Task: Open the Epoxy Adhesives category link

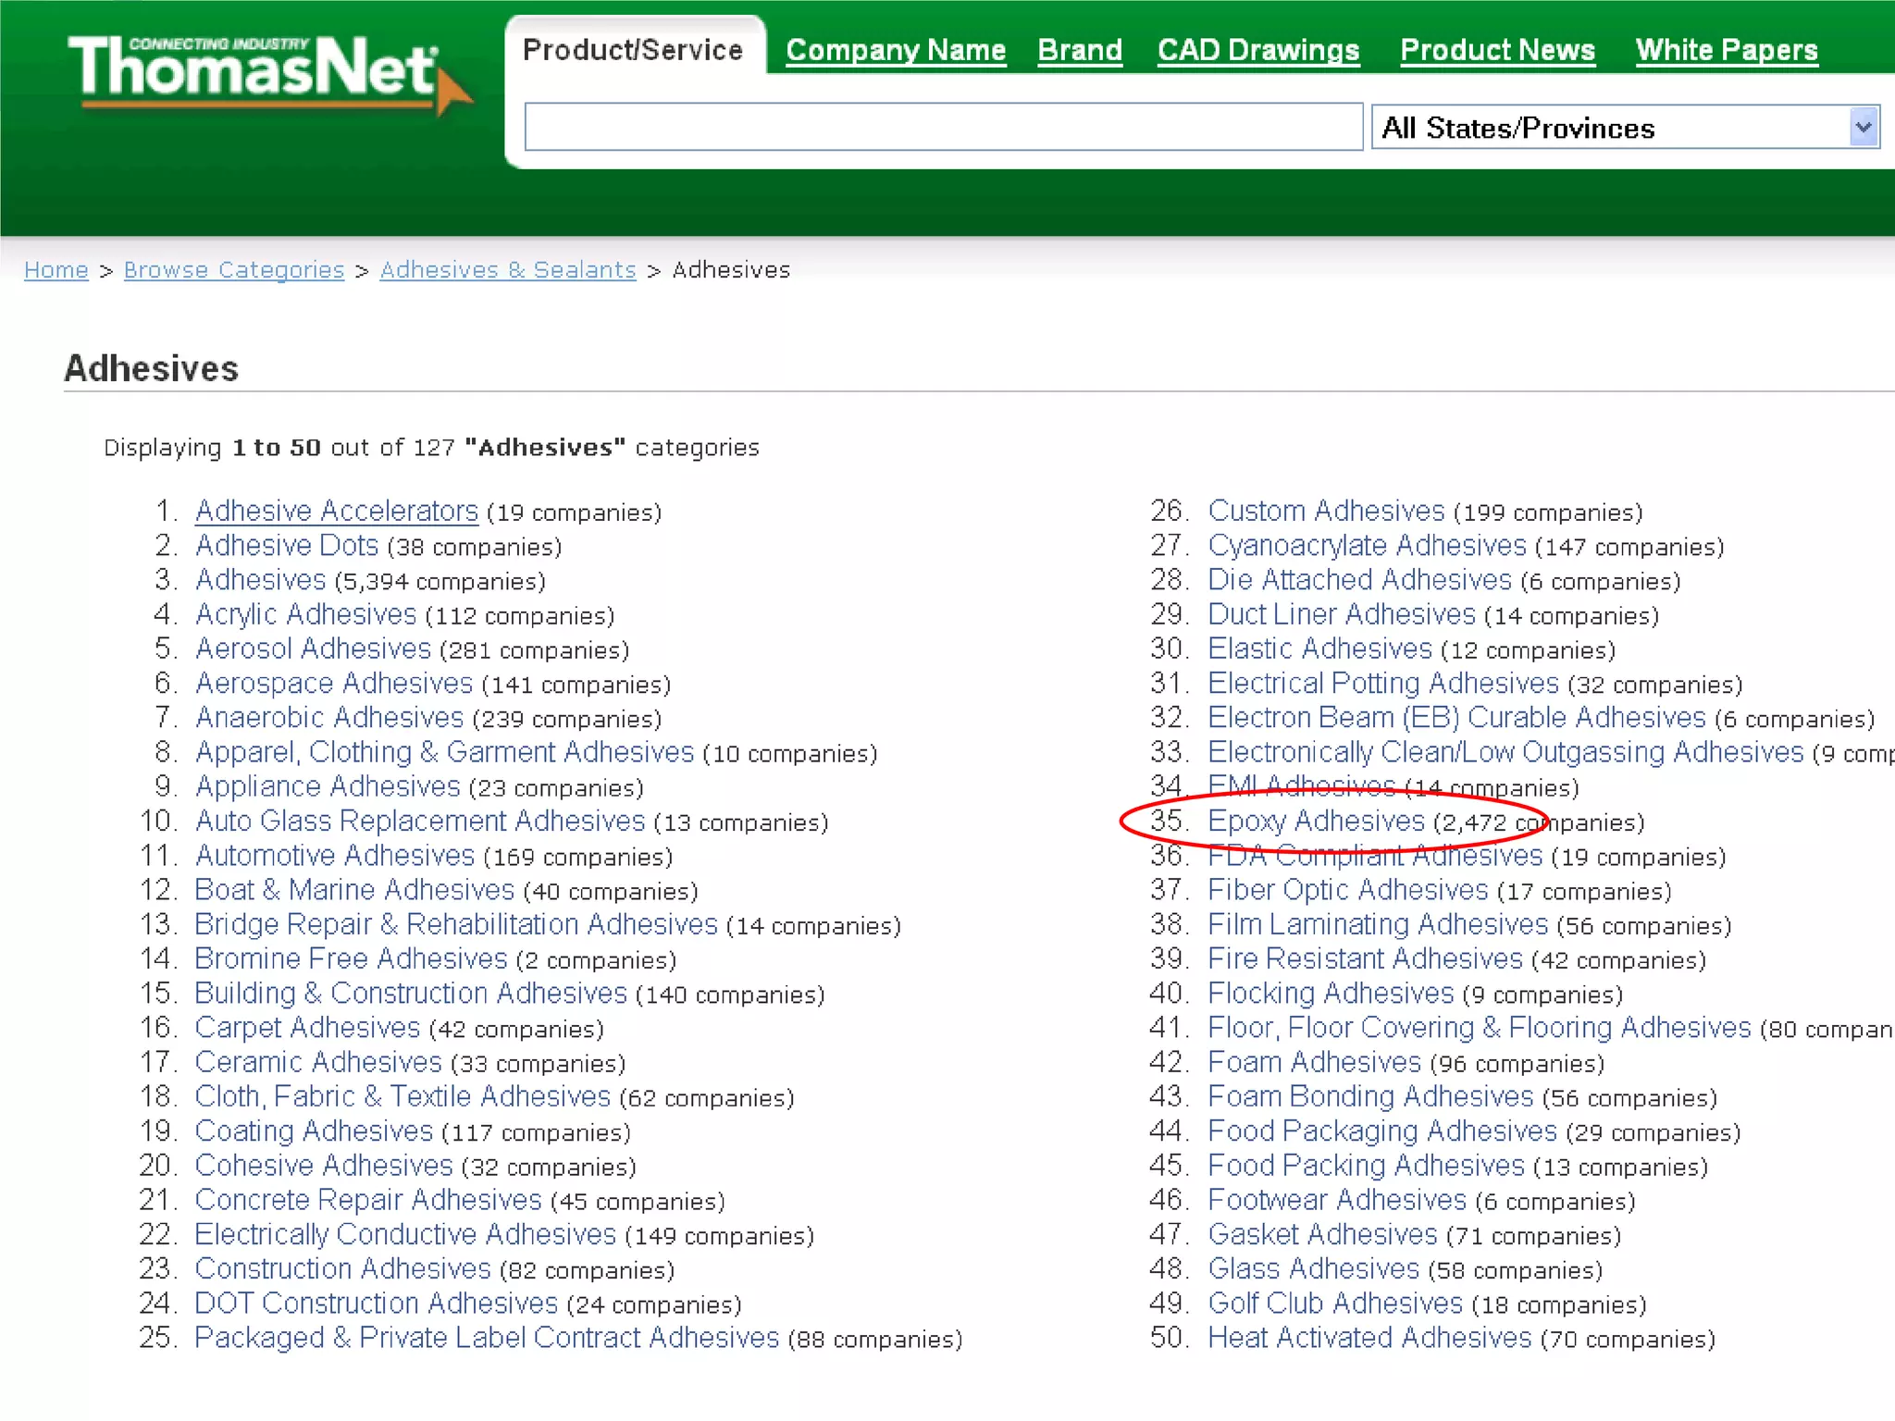Action: tap(1315, 821)
